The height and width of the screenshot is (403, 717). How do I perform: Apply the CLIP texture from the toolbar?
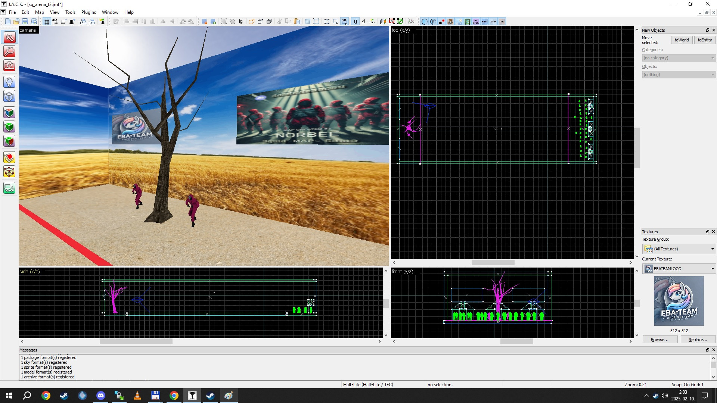494,22
